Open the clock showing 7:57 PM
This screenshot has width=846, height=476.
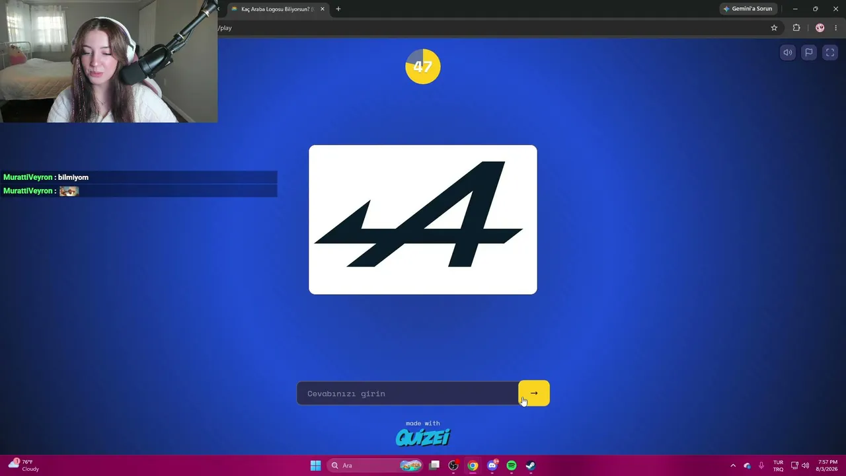tap(827, 465)
